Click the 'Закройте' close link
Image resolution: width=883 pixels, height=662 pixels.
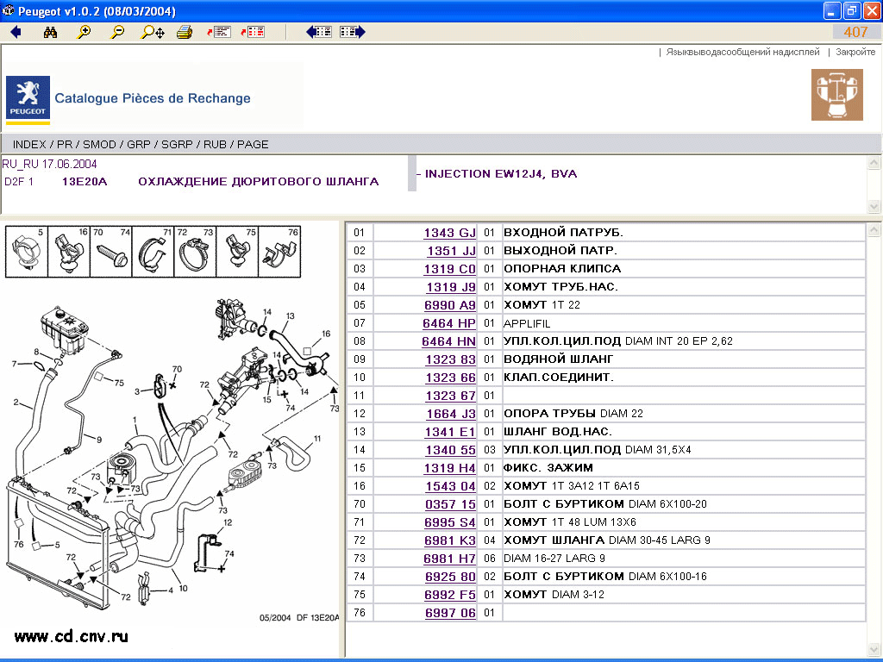pos(855,52)
